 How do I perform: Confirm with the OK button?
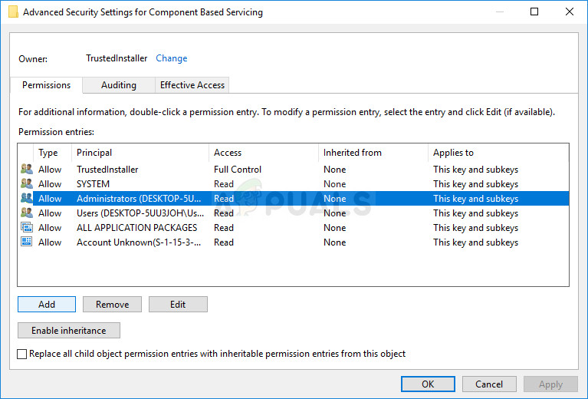(428, 384)
